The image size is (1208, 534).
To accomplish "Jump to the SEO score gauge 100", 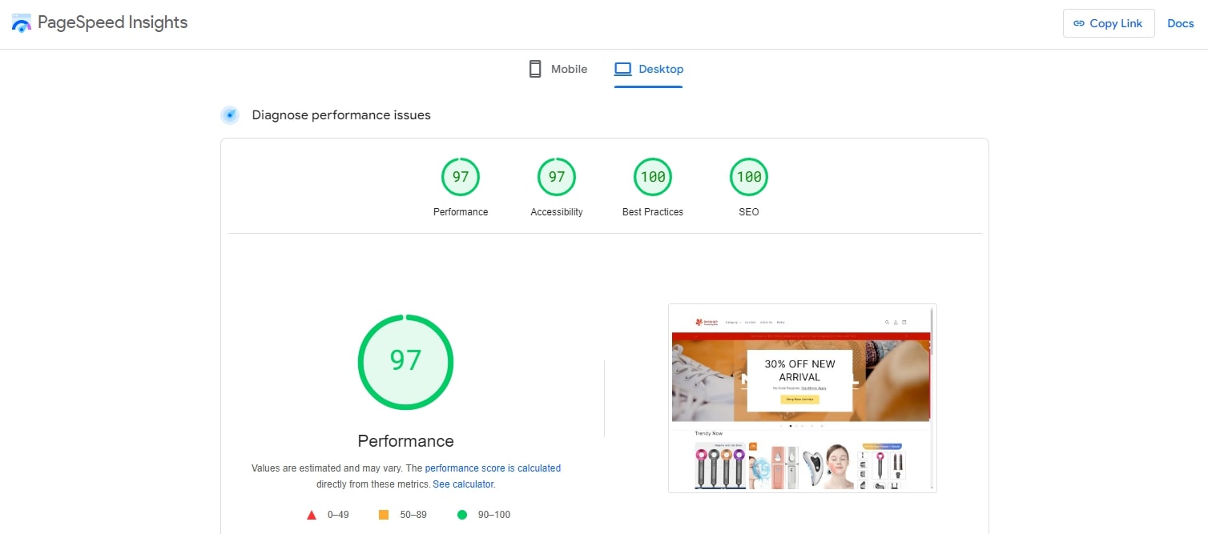I will pyautogui.click(x=749, y=177).
